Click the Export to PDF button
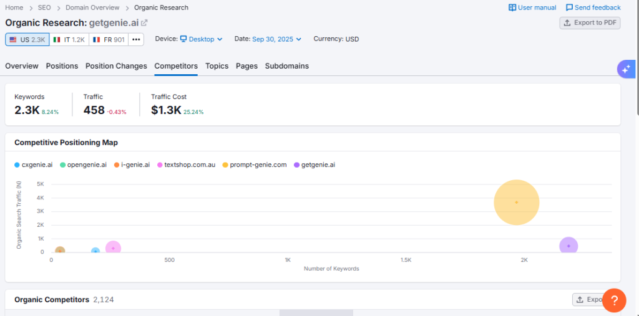This screenshot has height=316, width=639. tap(590, 22)
